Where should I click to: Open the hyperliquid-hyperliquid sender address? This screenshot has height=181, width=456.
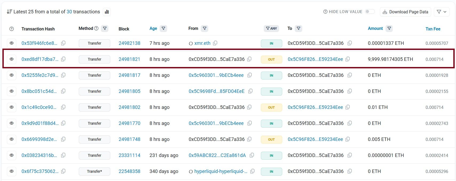(x=221, y=171)
